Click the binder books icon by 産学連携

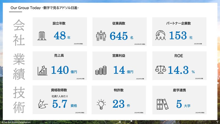163,104
